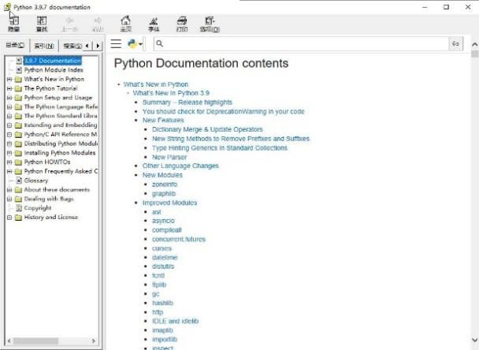The image size is (479, 350).
Task: Switch to the Search (搜索) tab
Action: click(72, 46)
